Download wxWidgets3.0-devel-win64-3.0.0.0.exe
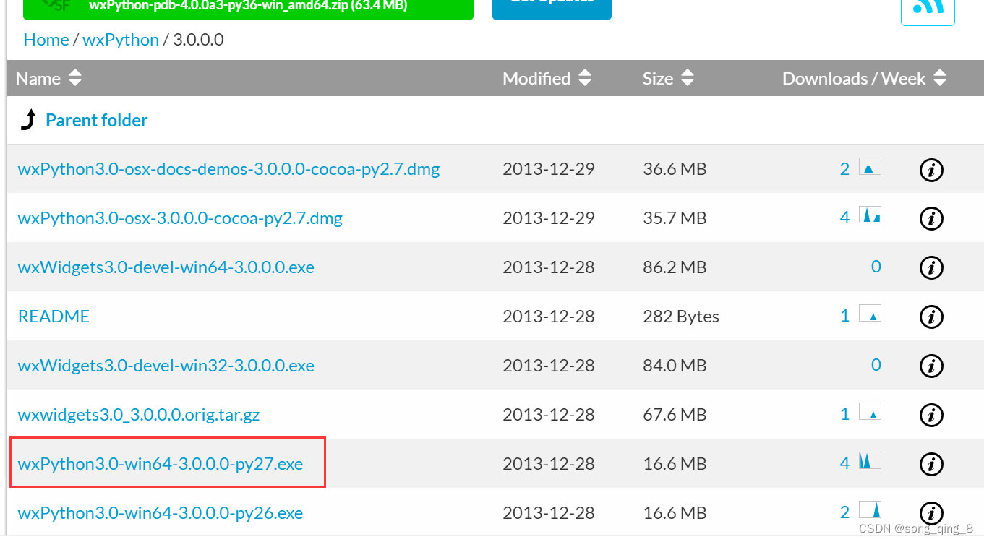This screenshot has height=542, width=984. coord(166,267)
